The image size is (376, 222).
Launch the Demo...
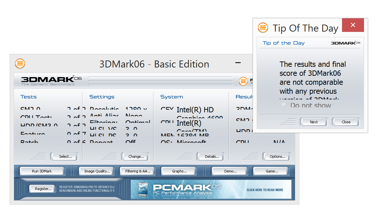(229, 171)
